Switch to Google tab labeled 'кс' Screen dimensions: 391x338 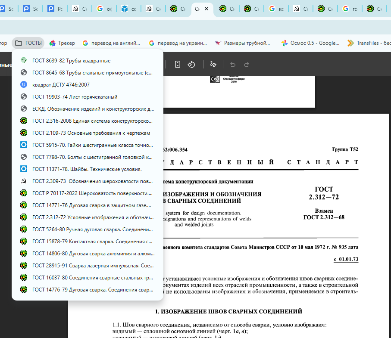[276, 9]
